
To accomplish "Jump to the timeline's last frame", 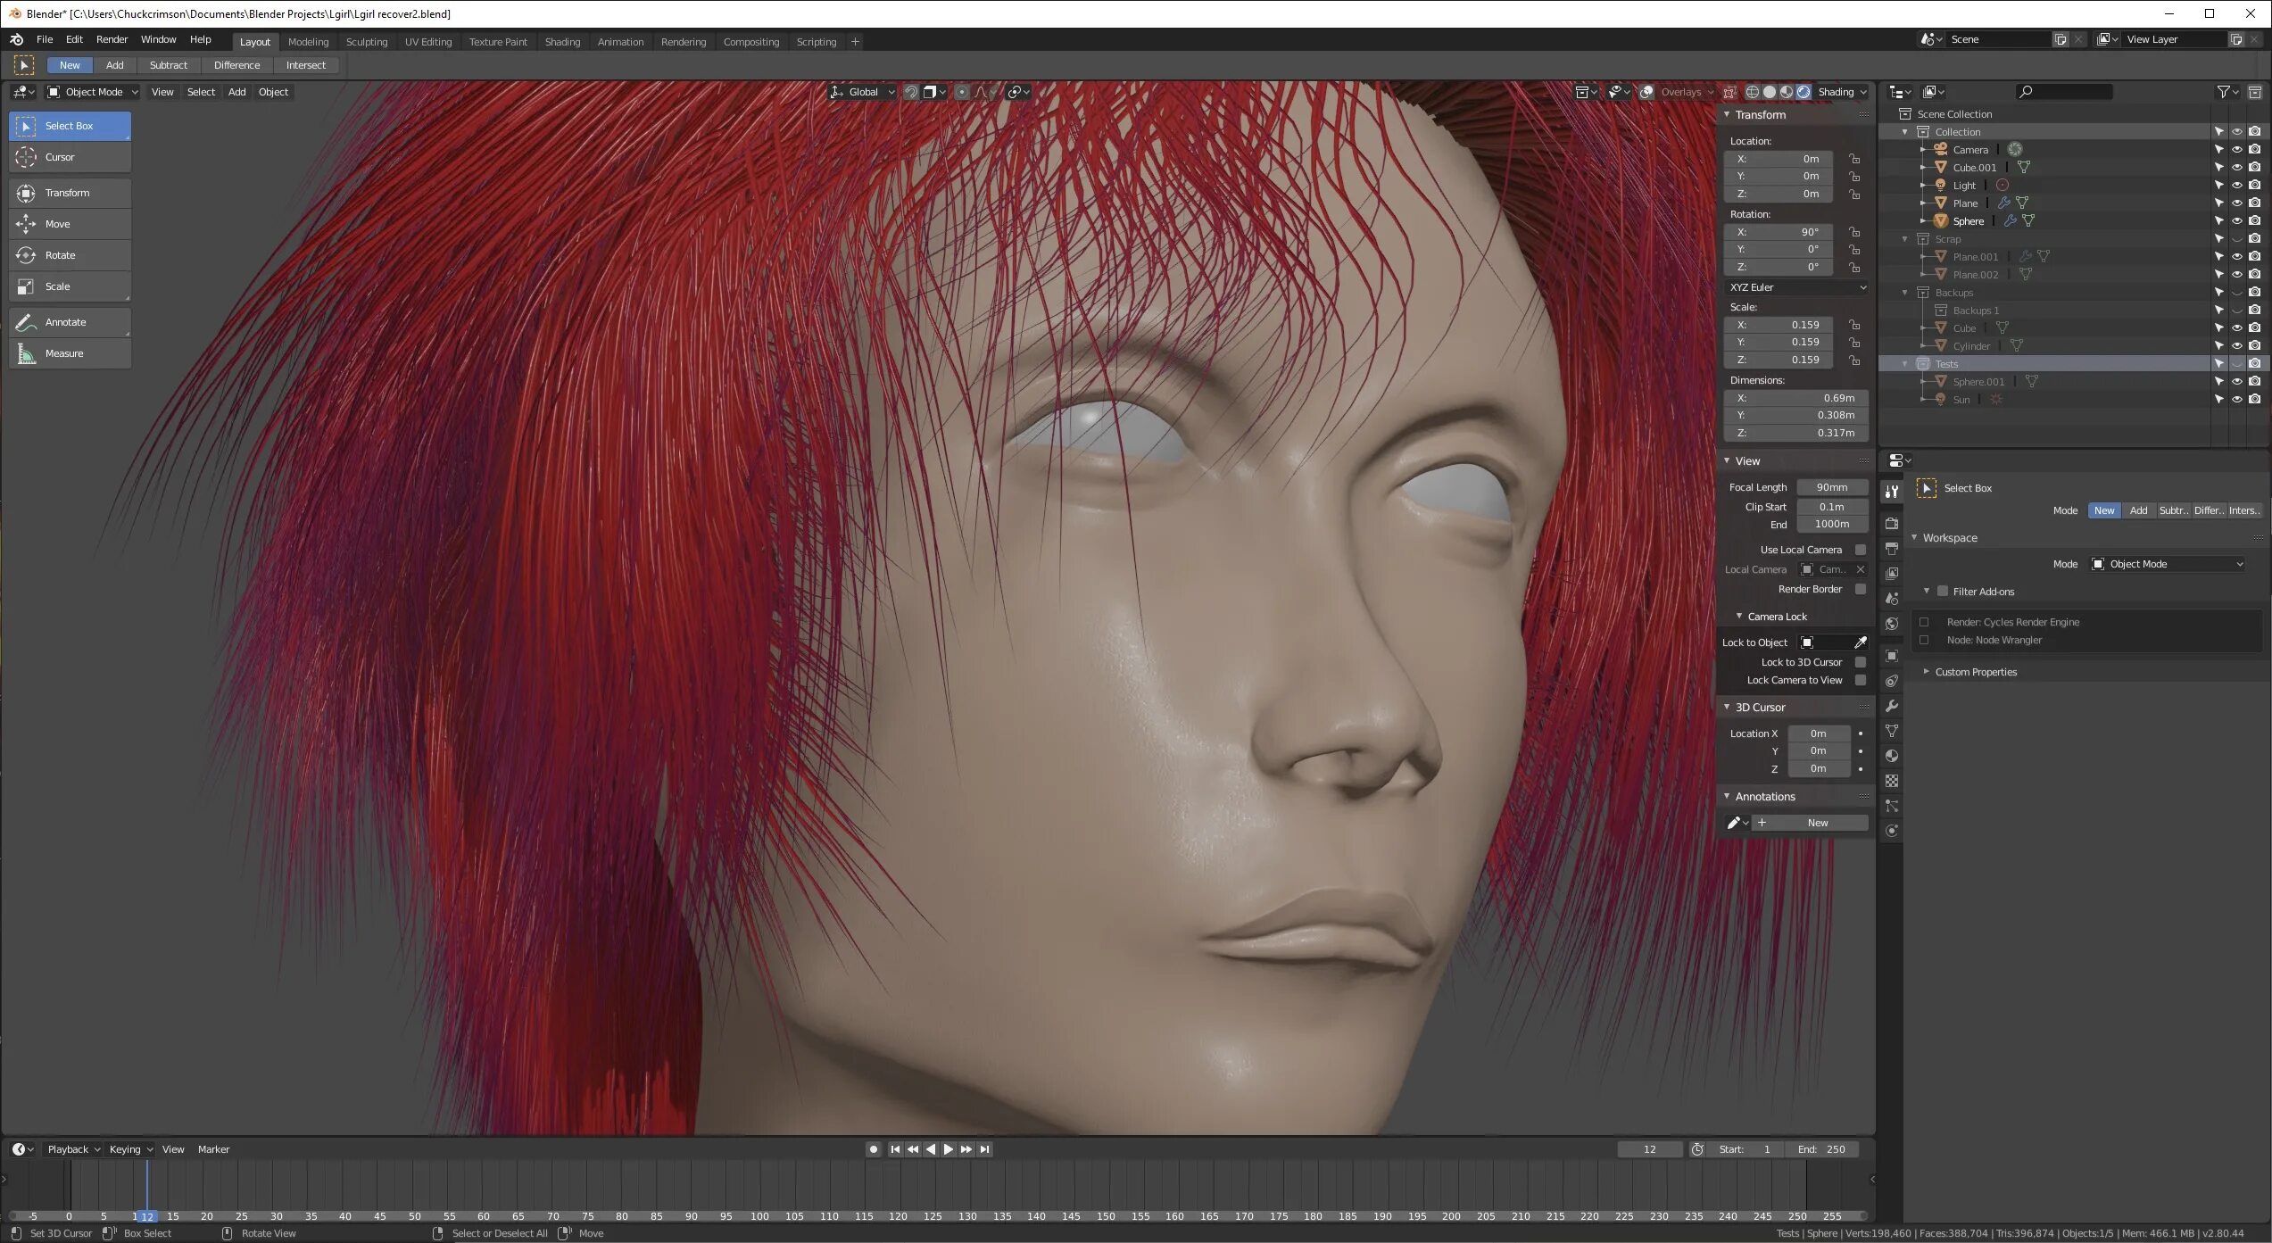I will (x=984, y=1149).
